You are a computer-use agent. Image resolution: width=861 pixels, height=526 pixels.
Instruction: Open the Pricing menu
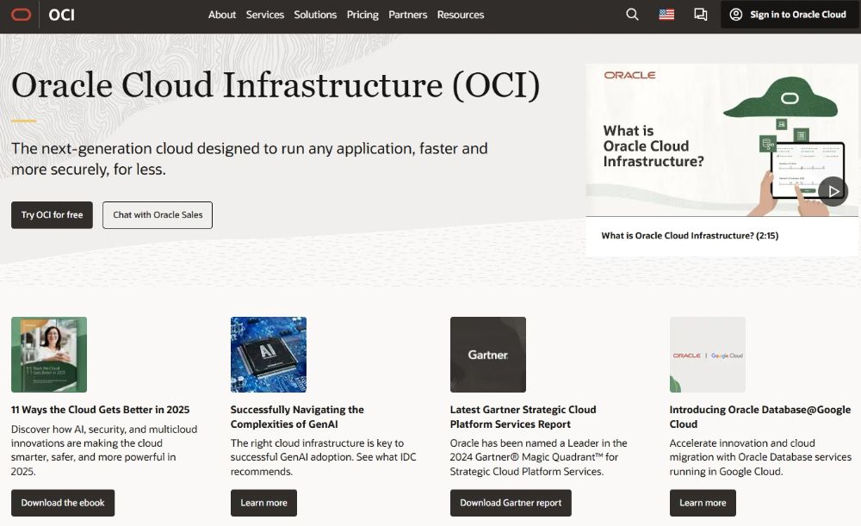click(362, 15)
